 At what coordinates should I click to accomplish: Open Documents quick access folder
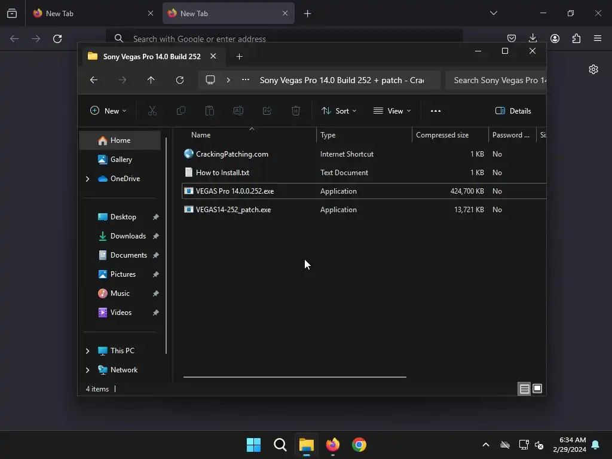[120, 255]
